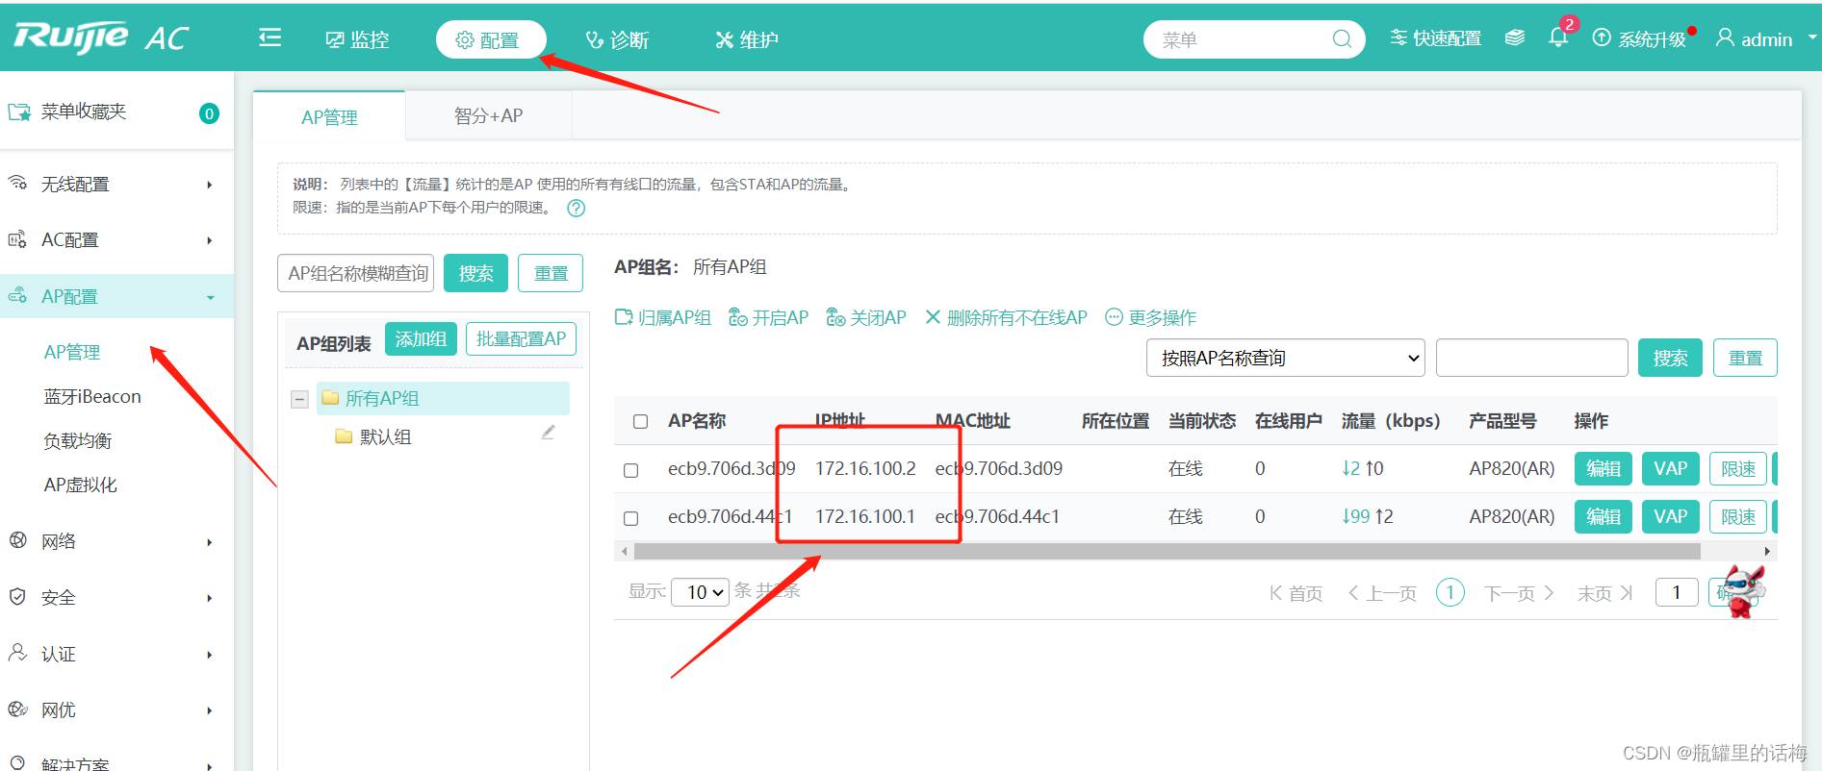Click 重置 beside the AP name query
The height and width of the screenshot is (771, 1822).
[1745, 358]
